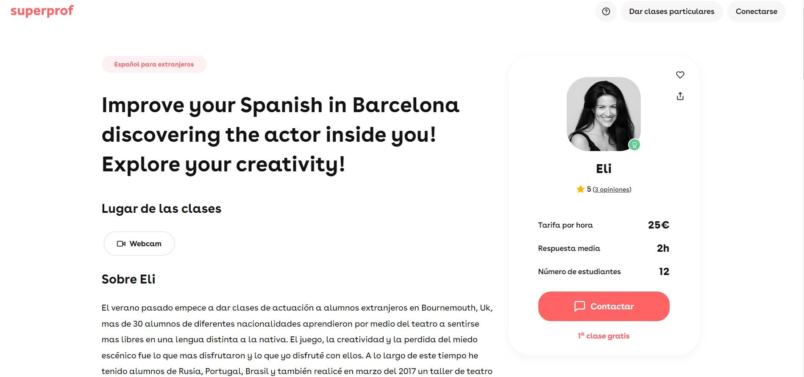Click the heart icon to favorite Eli
The width and height of the screenshot is (804, 377).
tap(680, 74)
